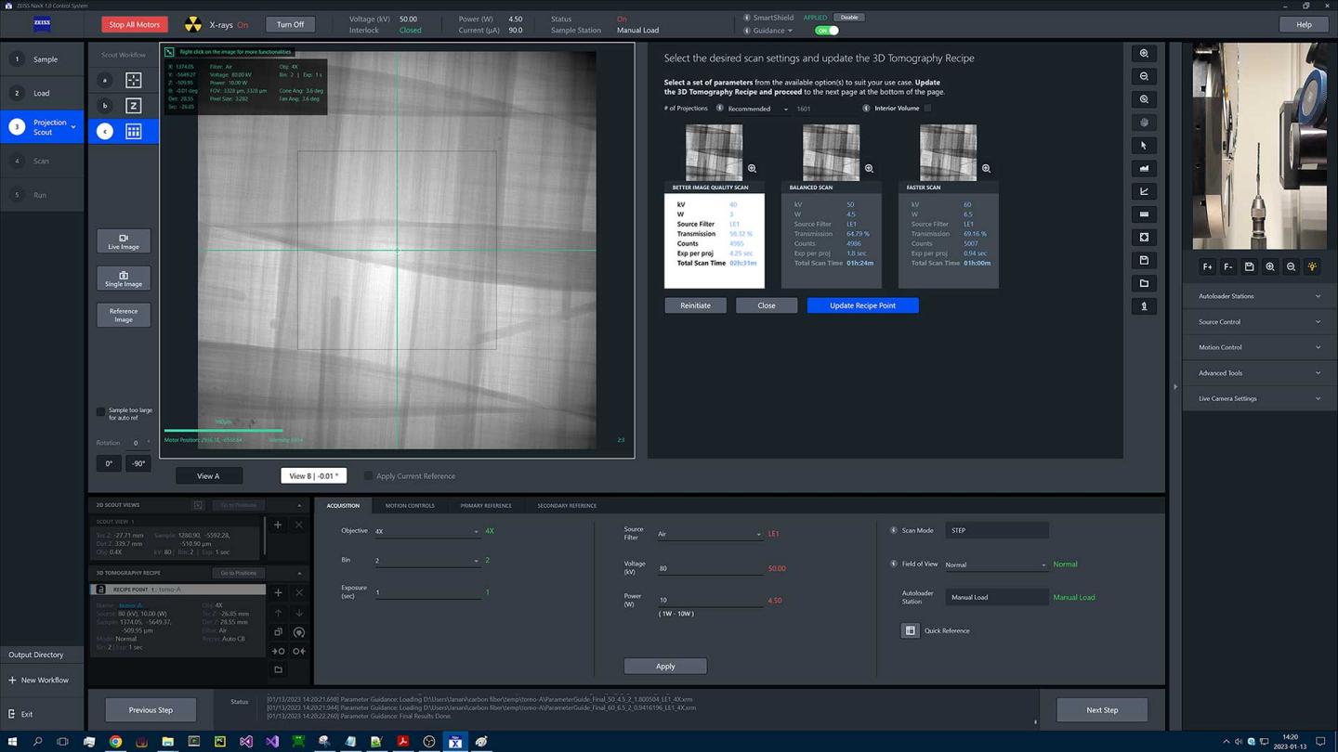This screenshot has width=1338, height=752.
Task: Click the Update Recipe Point button
Action: [x=861, y=305]
